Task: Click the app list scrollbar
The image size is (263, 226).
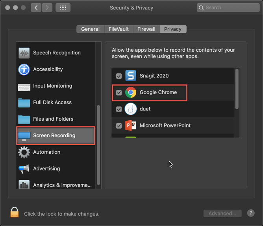Action: tap(237, 89)
